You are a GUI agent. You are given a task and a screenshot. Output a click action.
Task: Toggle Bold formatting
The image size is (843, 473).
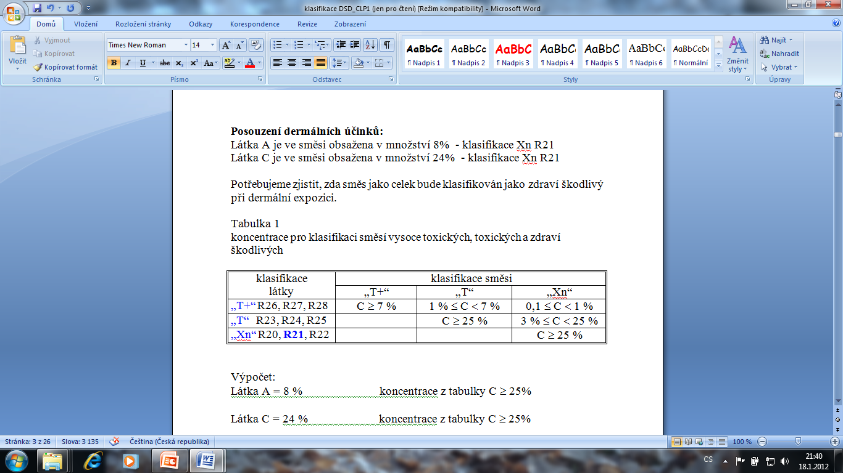click(x=114, y=63)
